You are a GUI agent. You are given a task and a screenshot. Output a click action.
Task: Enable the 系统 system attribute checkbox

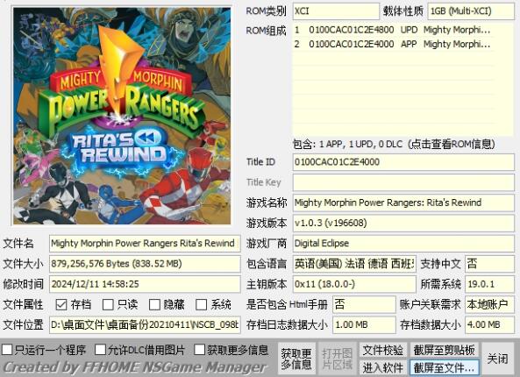click(x=202, y=304)
